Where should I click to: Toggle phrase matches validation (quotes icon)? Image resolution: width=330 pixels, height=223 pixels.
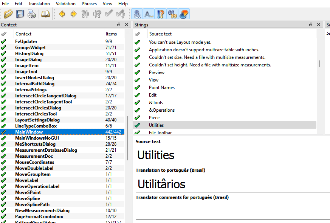coord(172,14)
